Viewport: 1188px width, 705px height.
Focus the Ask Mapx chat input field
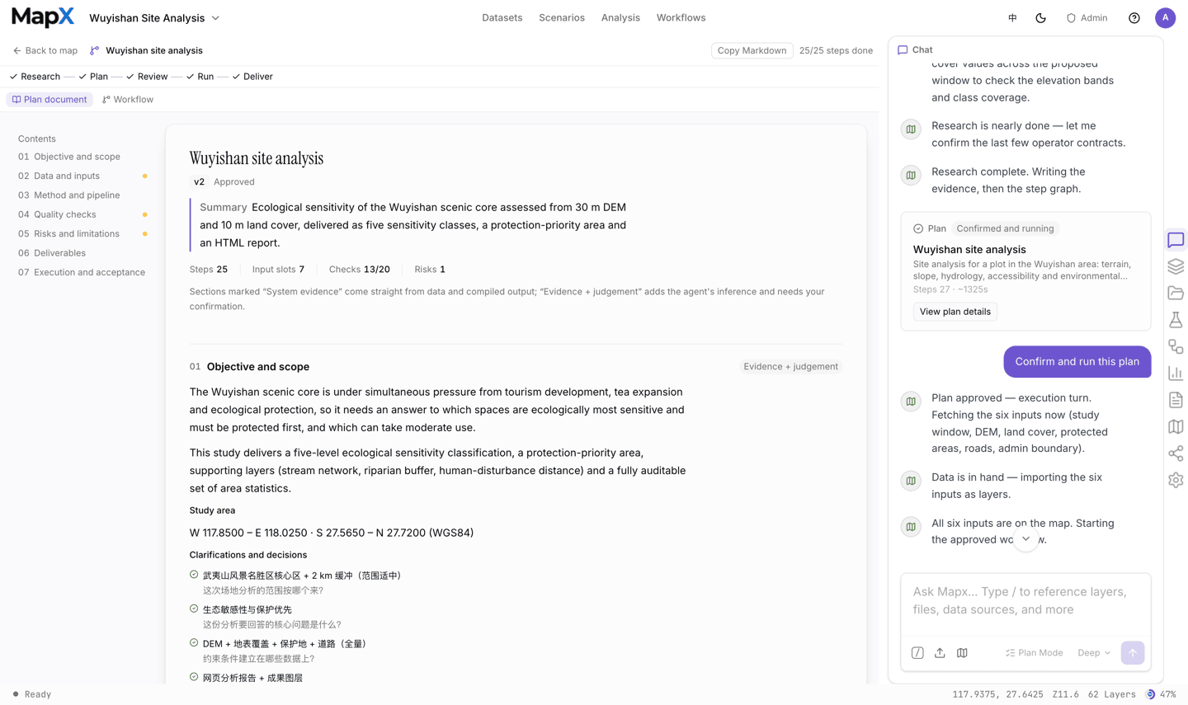tap(1025, 601)
